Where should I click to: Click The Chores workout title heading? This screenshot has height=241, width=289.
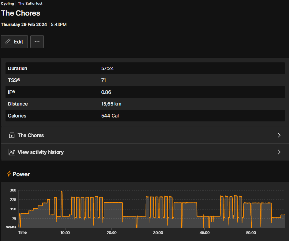coord(21,13)
